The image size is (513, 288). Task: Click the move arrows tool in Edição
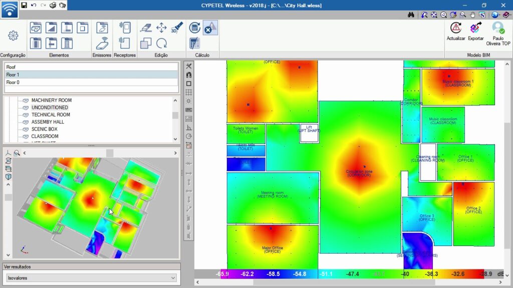161,27
